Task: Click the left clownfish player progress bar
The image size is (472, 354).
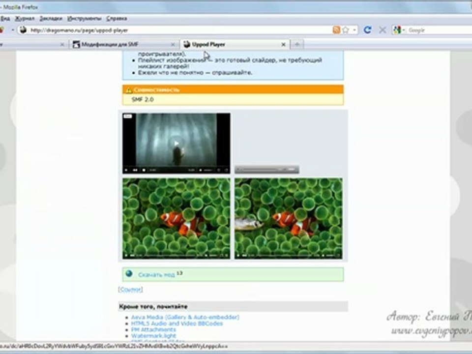Action: click(x=170, y=256)
